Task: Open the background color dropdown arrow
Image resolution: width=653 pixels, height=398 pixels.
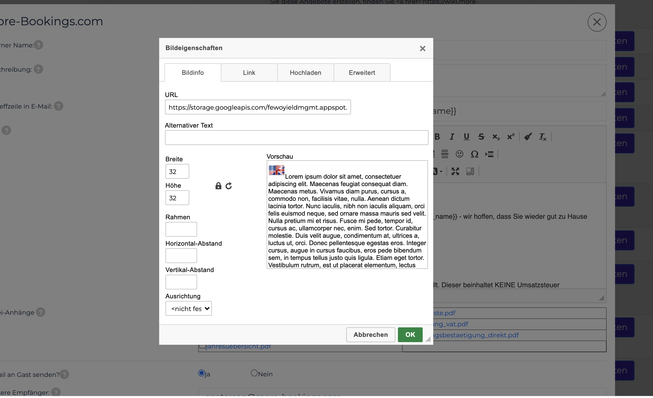Action: pyautogui.click(x=441, y=172)
